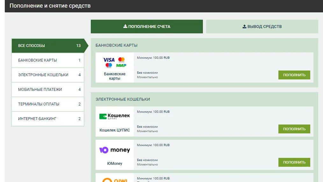The width and height of the screenshot is (323, 182).
Task: Choose Терминалы оплаты category
Action: (x=48, y=104)
